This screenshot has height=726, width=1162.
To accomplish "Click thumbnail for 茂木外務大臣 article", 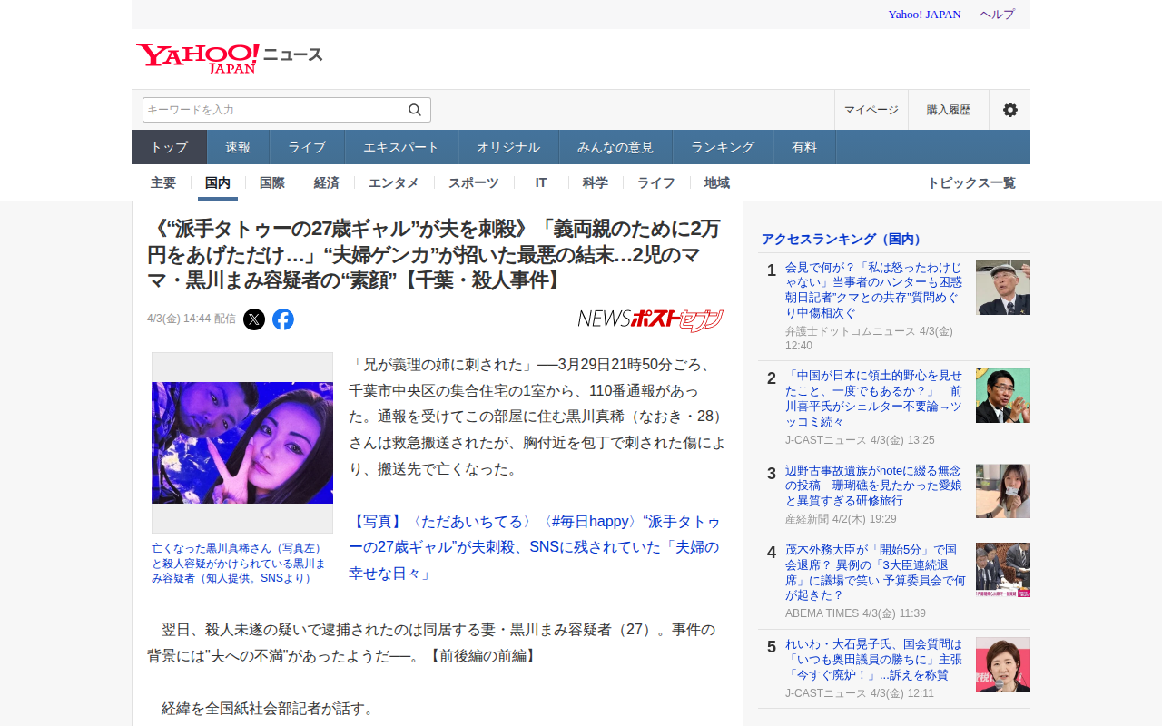I will coord(1003,570).
